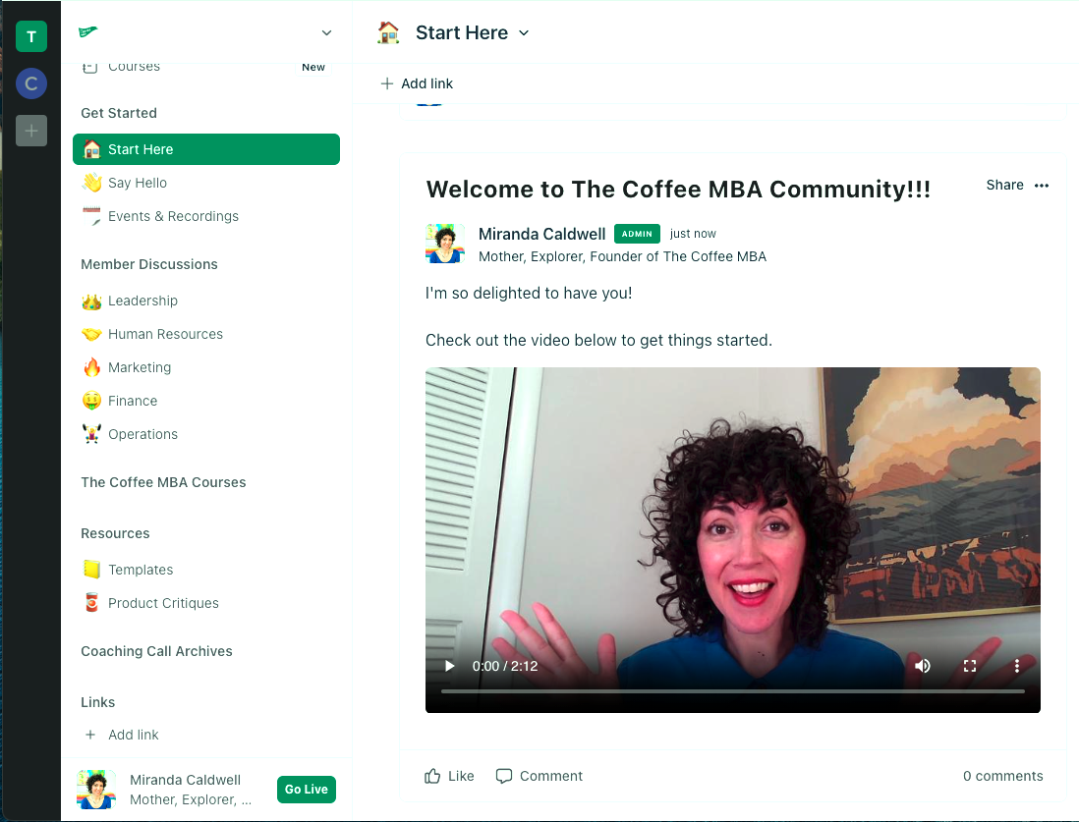Click The Coffee MBA Courses section heading
1079x822 pixels.
(x=163, y=482)
